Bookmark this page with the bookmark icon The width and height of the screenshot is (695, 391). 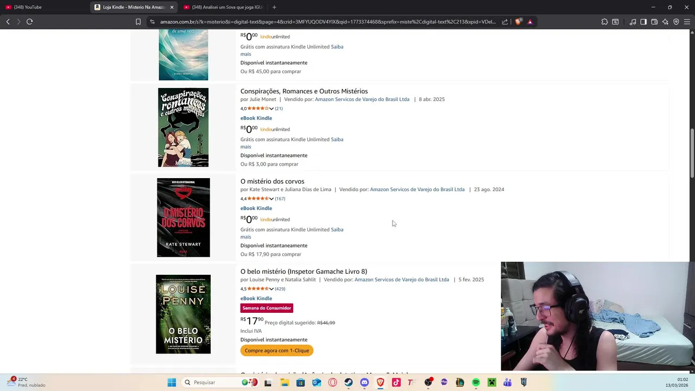(x=138, y=22)
